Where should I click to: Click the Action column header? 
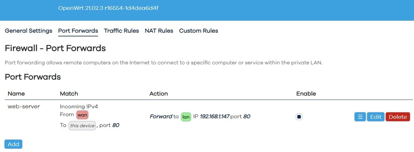coord(158,94)
